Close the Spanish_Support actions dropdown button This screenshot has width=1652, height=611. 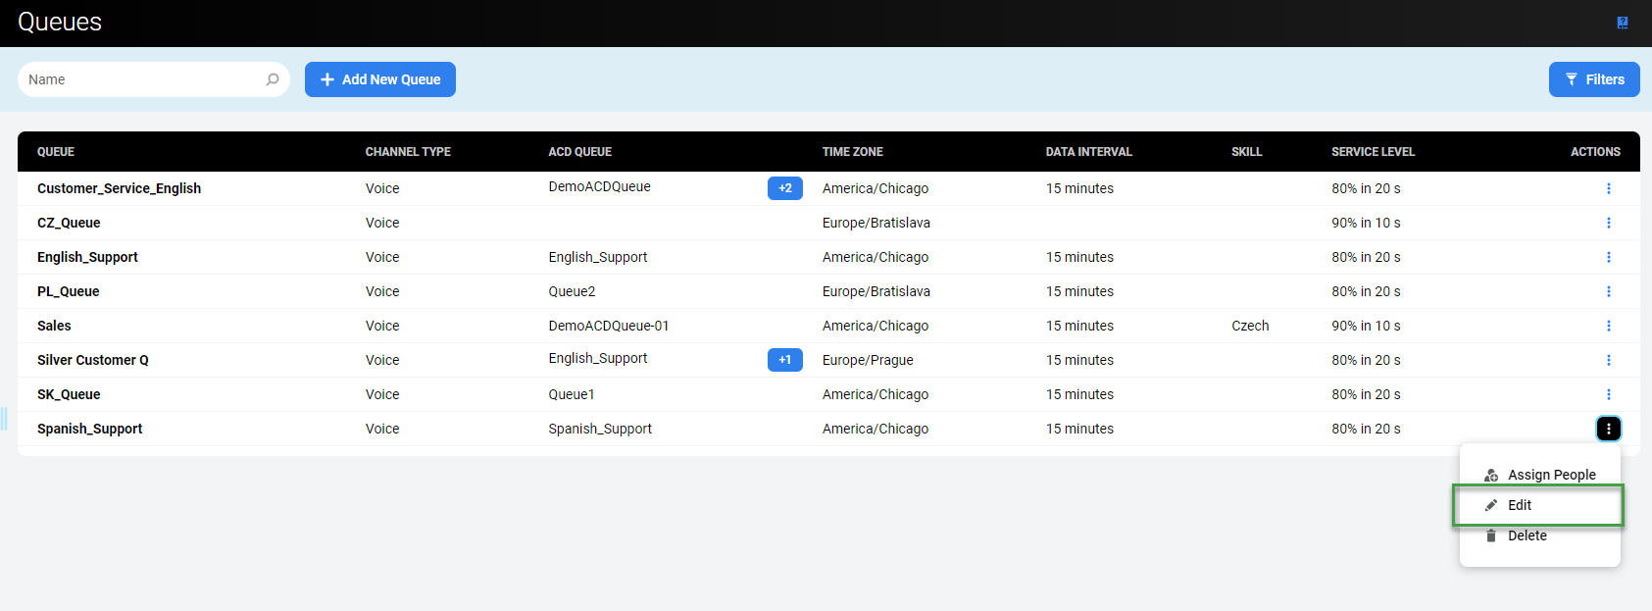pyautogui.click(x=1608, y=429)
